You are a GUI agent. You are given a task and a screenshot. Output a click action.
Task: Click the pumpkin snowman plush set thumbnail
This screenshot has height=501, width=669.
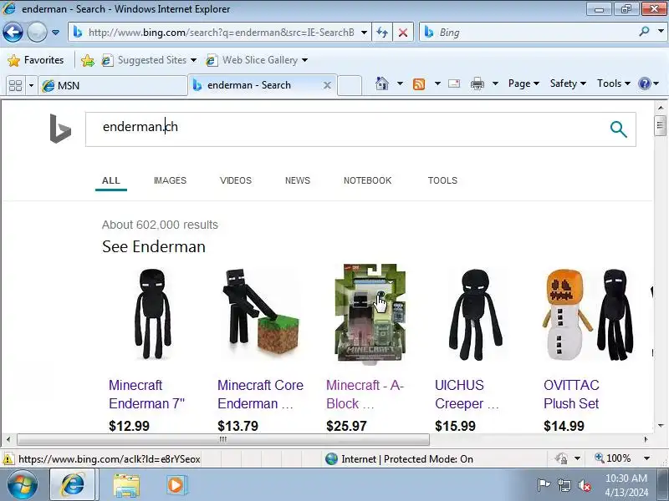coord(588,315)
